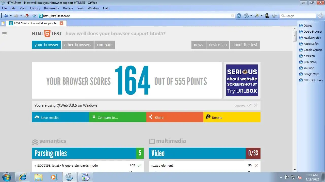Click the URLBOX advertisement
325x182 pixels.
pos(242,80)
